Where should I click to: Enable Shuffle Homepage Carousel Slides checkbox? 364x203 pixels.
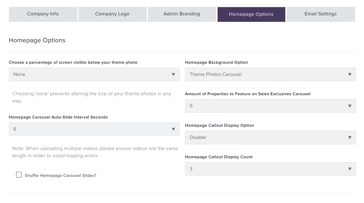pyautogui.click(x=19, y=175)
